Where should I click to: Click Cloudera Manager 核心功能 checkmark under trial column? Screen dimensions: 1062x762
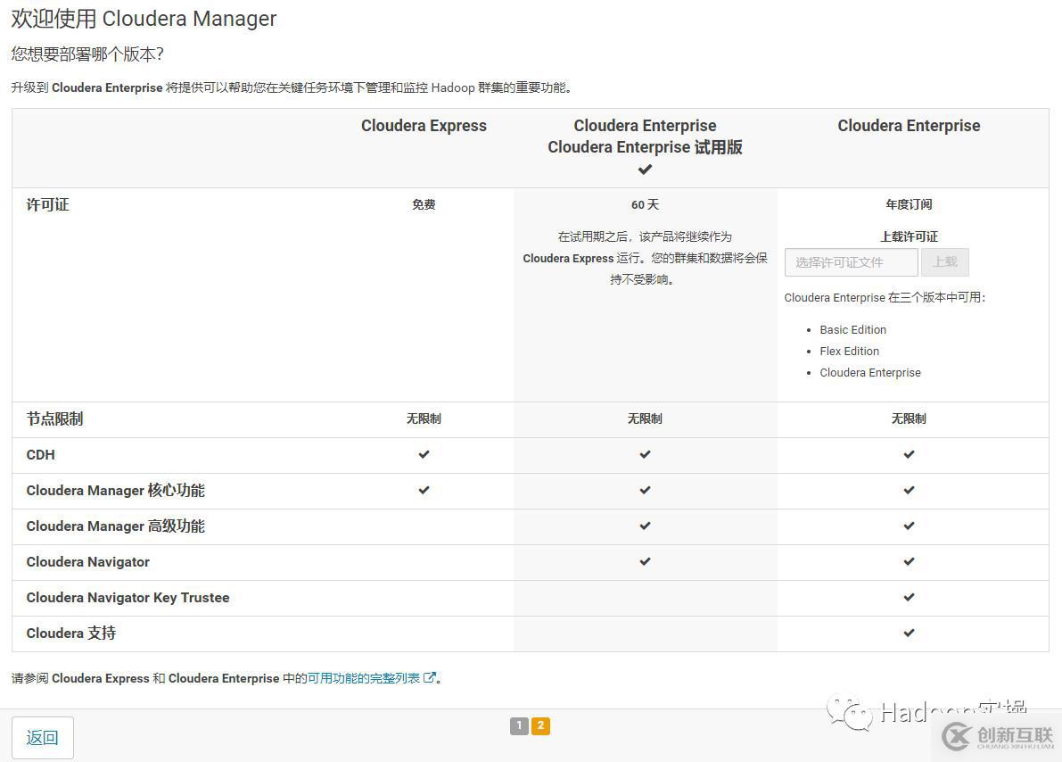pos(645,490)
